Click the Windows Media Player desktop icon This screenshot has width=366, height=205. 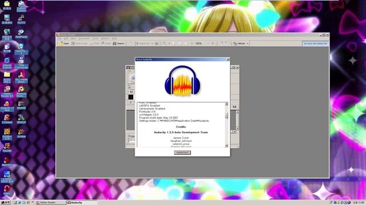pyautogui.click(x=21, y=92)
